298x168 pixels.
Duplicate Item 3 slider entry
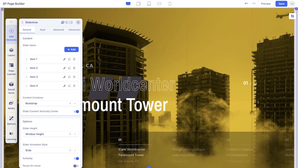[69, 77]
